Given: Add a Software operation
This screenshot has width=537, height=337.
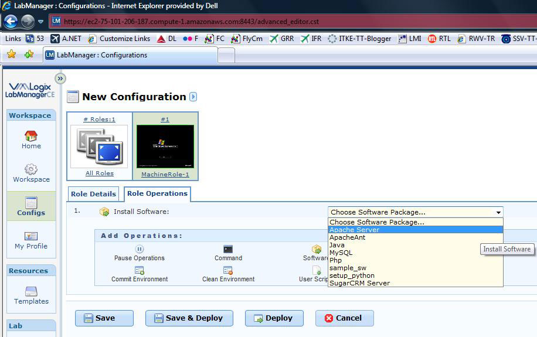Looking at the screenshot, I should (315, 253).
